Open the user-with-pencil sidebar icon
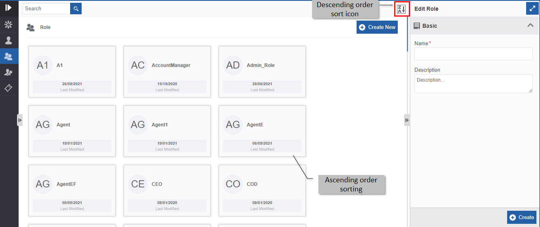The width and height of the screenshot is (540, 227). [x=8, y=72]
